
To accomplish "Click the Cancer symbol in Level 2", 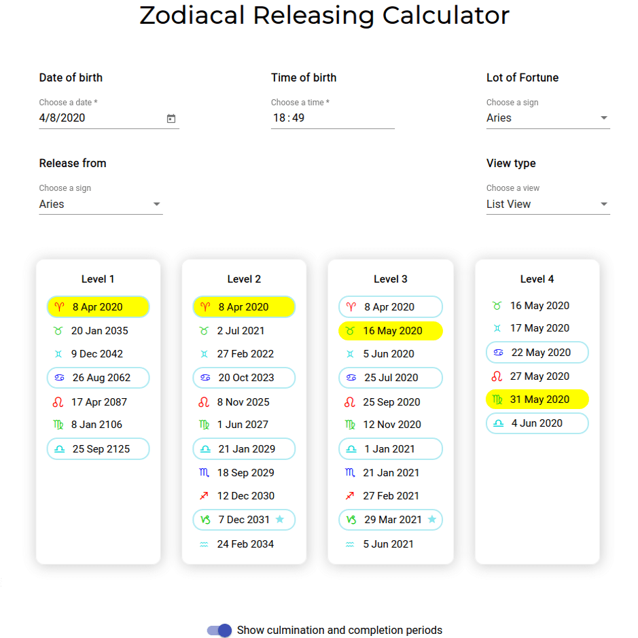I will click(x=205, y=378).
